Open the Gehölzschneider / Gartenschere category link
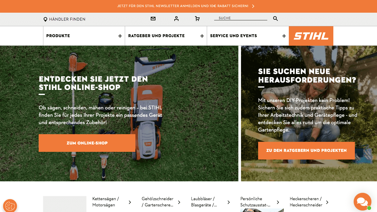Screen dimensions: 377x212 point(158,202)
